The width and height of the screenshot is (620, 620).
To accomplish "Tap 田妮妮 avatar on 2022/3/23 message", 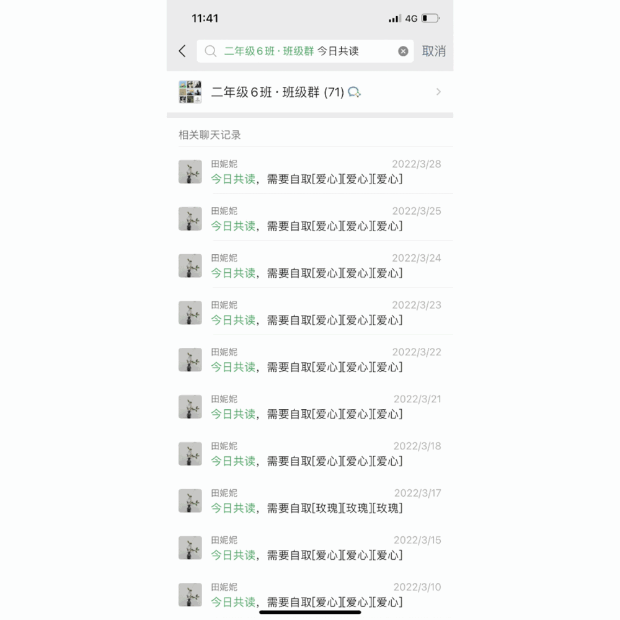I will [x=190, y=312].
